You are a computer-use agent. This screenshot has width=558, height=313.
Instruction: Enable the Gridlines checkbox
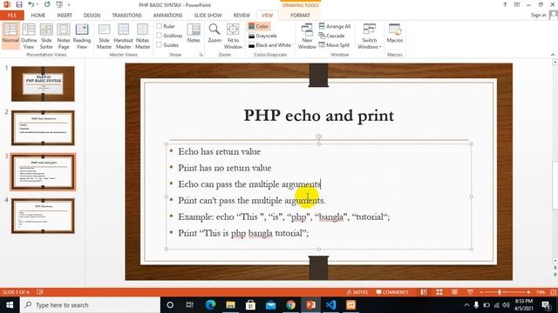[x=159, y=36]
